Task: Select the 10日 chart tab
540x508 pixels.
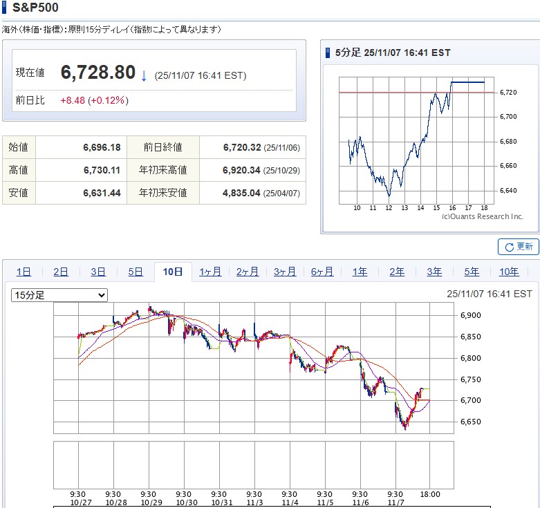Action: (173, 272)
